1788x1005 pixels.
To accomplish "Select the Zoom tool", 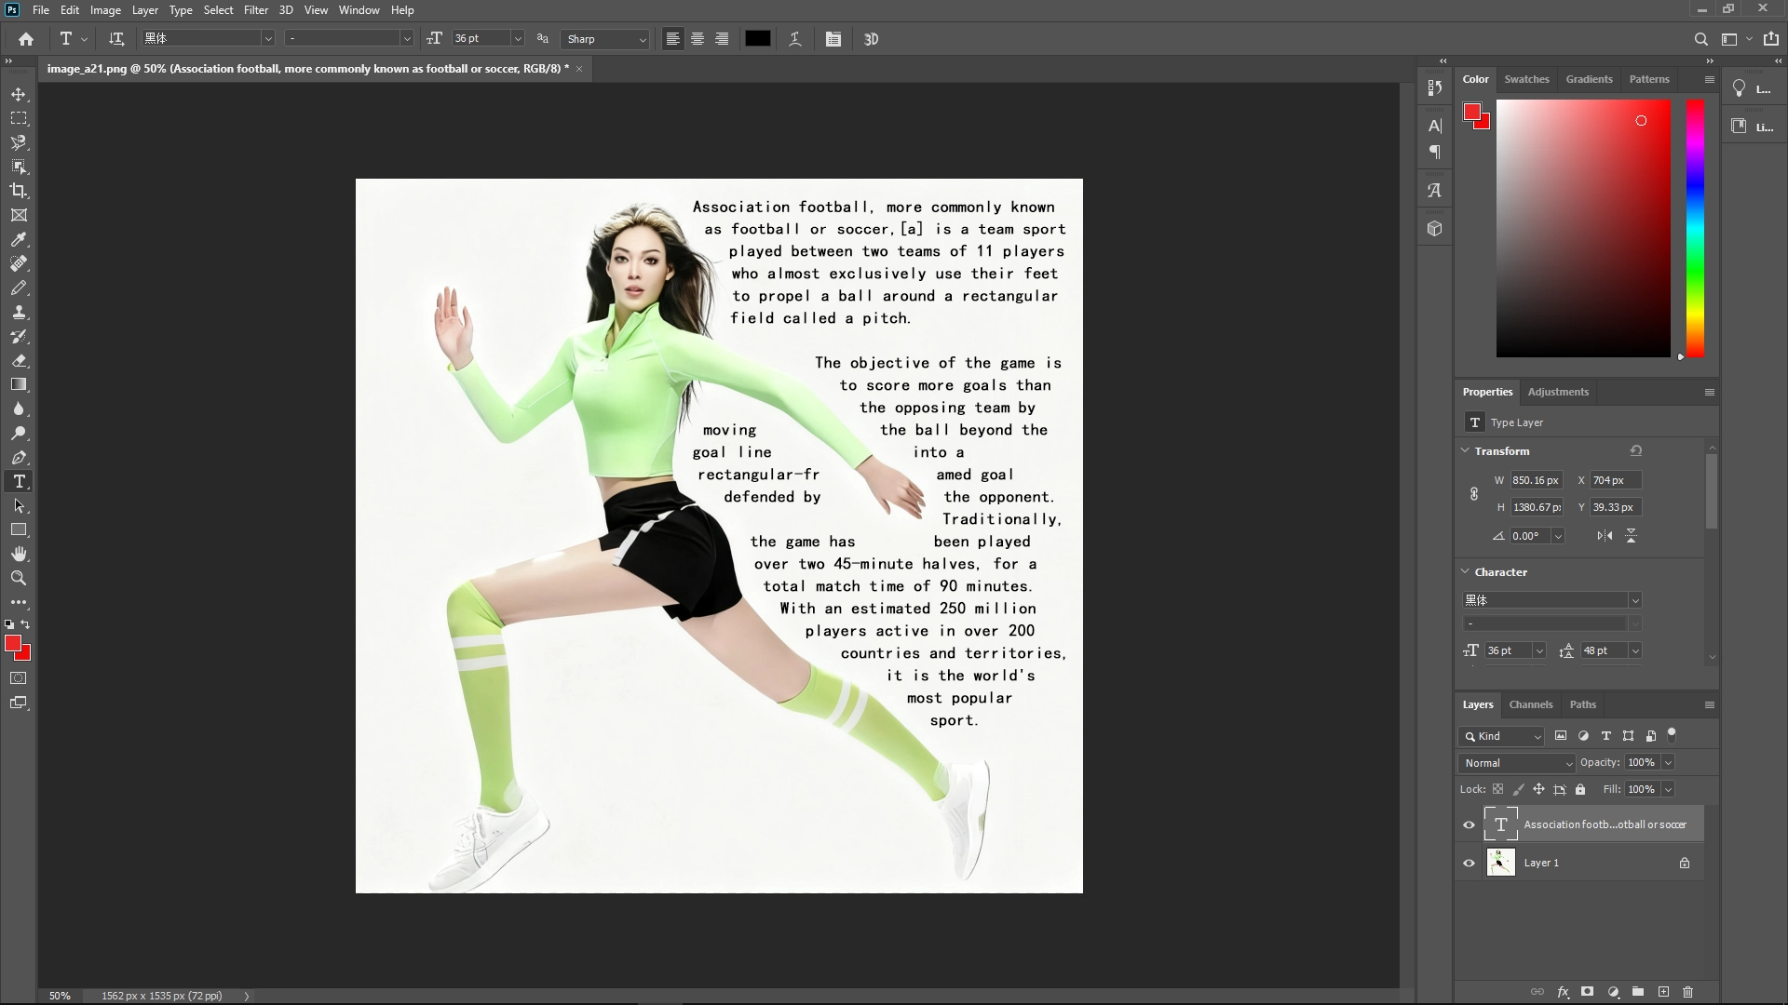I will 19,578.
